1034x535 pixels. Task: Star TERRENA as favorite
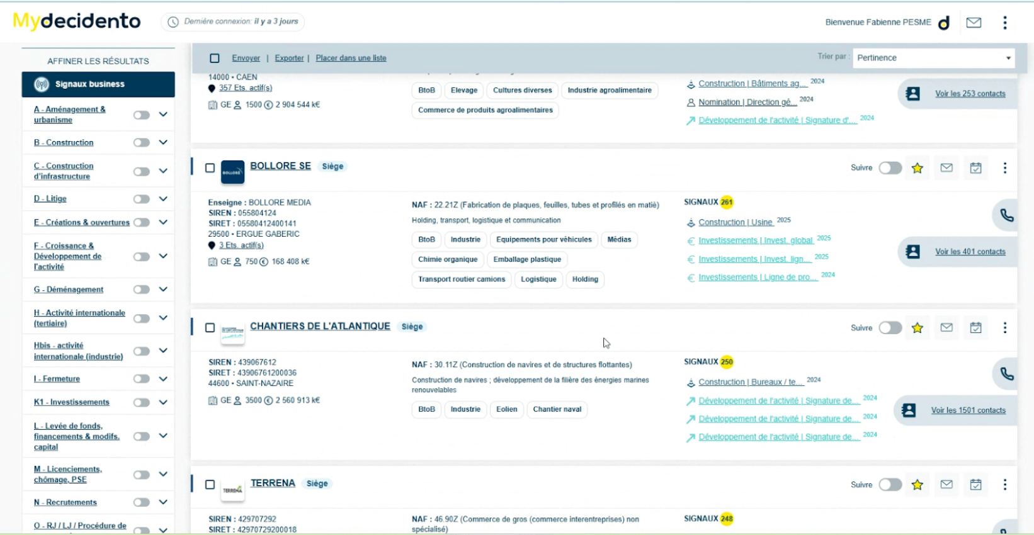(x=918, y=485)
